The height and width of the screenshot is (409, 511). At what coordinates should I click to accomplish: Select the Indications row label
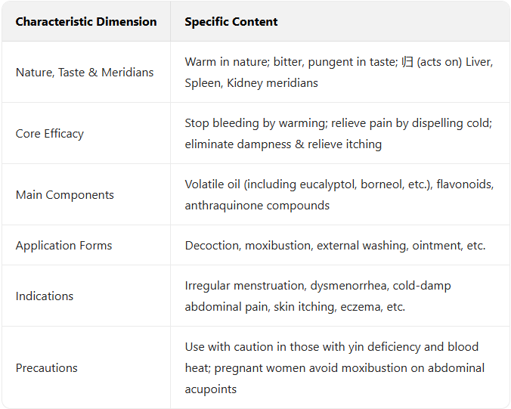point(45,296)
